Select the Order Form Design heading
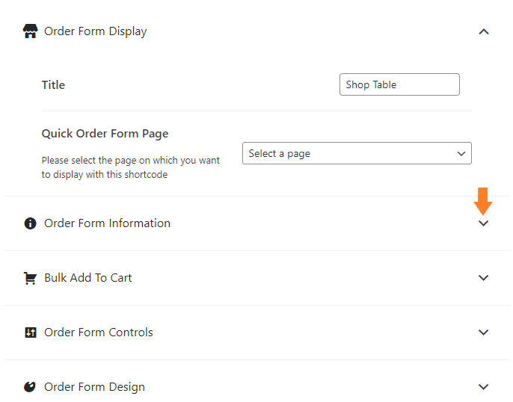Screen dimensions: 513x402 [94, 387]
